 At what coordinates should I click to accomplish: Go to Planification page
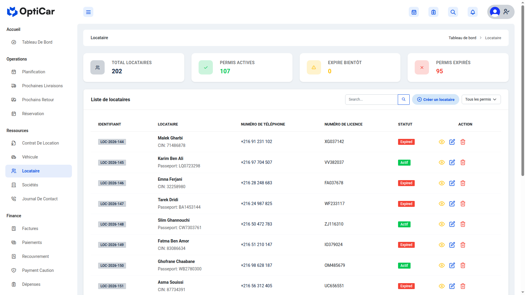(39, 72)
